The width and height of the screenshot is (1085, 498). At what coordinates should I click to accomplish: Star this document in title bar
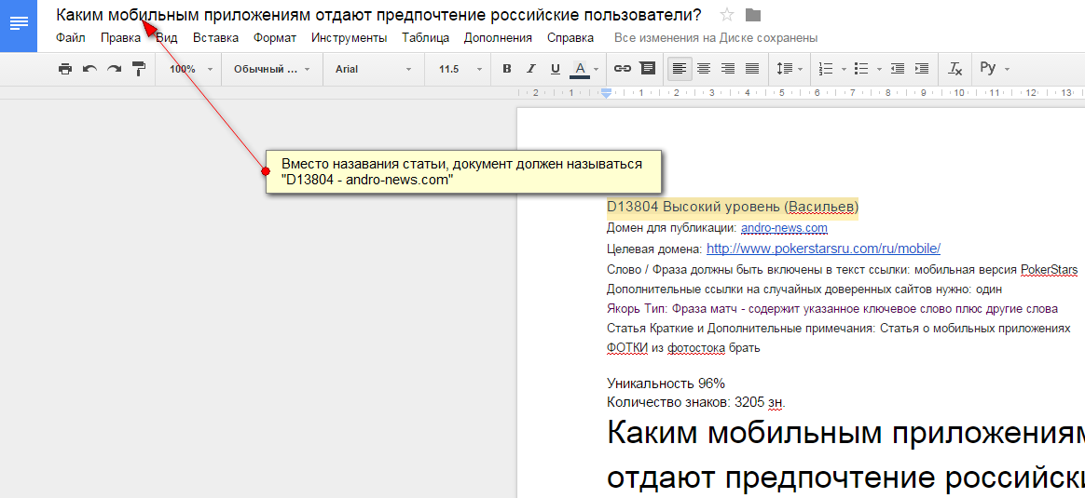[x=727, y=15]
